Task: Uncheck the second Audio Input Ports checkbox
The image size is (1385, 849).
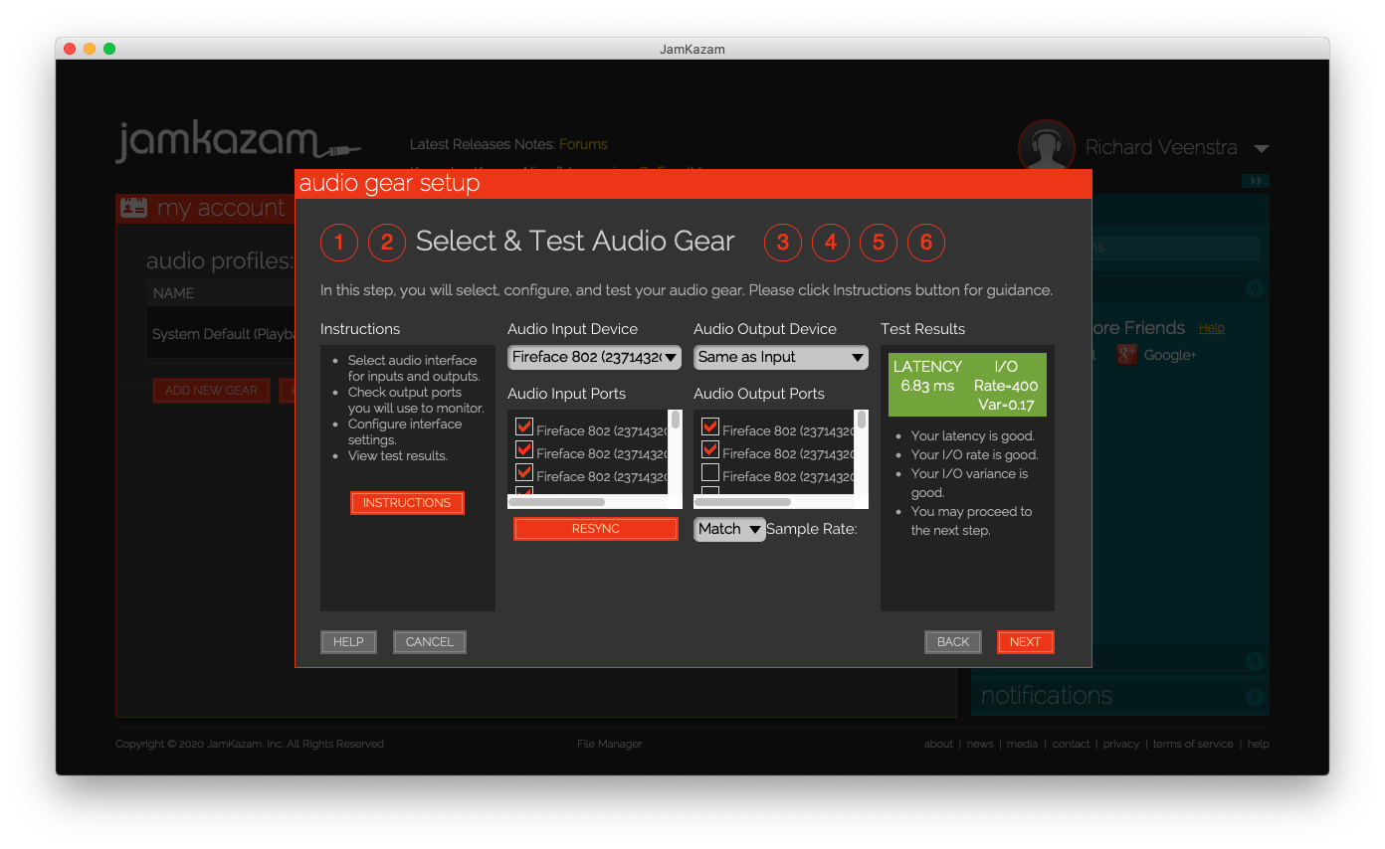Action: click(524, 450)
